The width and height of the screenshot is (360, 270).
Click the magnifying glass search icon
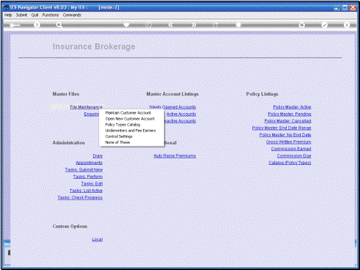click(59, 25)
